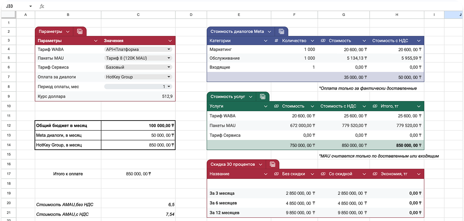Open table view icon for Стоимость диалогов Meta
The height and width of the screenshot is (221, 464).
(x=281, y=32)
